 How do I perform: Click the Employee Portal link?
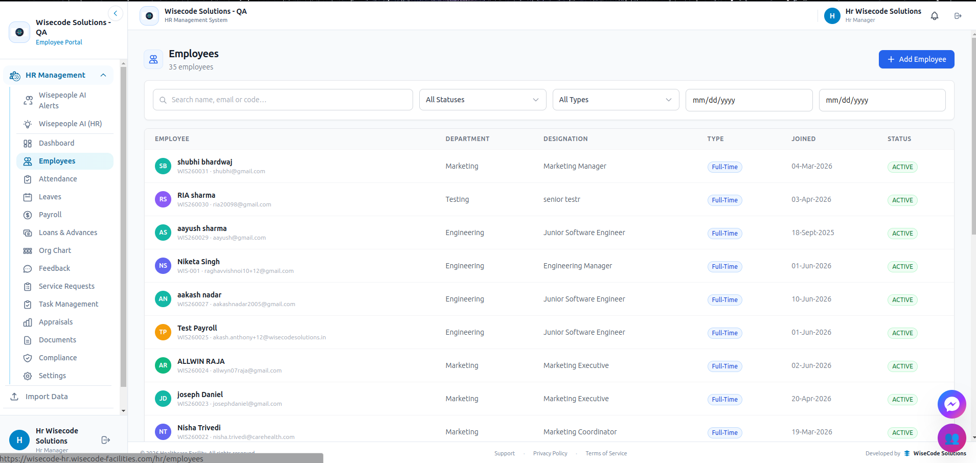pyautogui.click(x=59, y=42)
